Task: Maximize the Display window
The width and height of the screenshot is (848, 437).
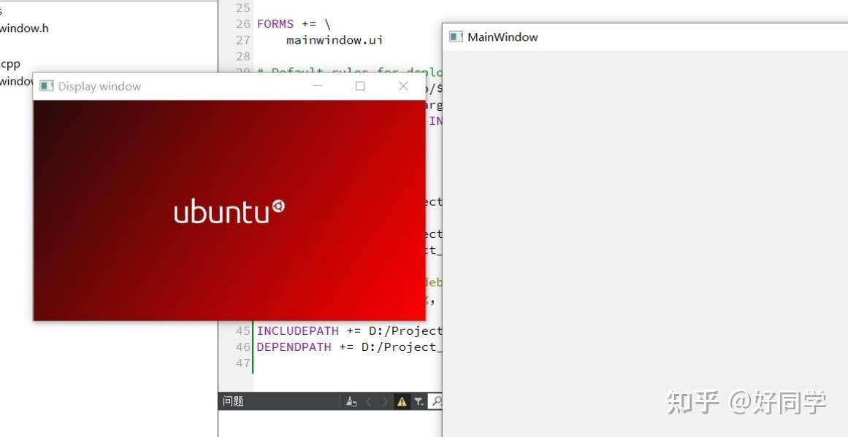Action: [x=360, y=86]
